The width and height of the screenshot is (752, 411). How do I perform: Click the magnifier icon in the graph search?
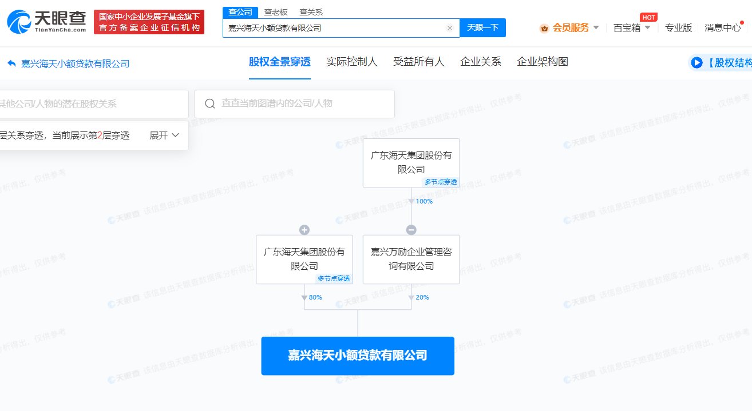210,103
